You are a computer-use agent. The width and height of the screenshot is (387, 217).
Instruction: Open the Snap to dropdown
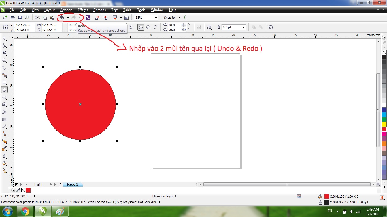(x=179, y=17)
